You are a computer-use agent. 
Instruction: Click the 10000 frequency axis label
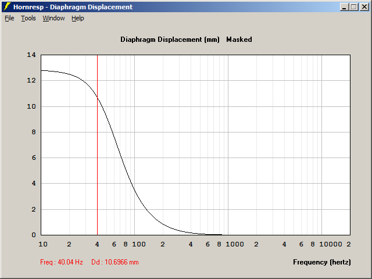(331, 244)
